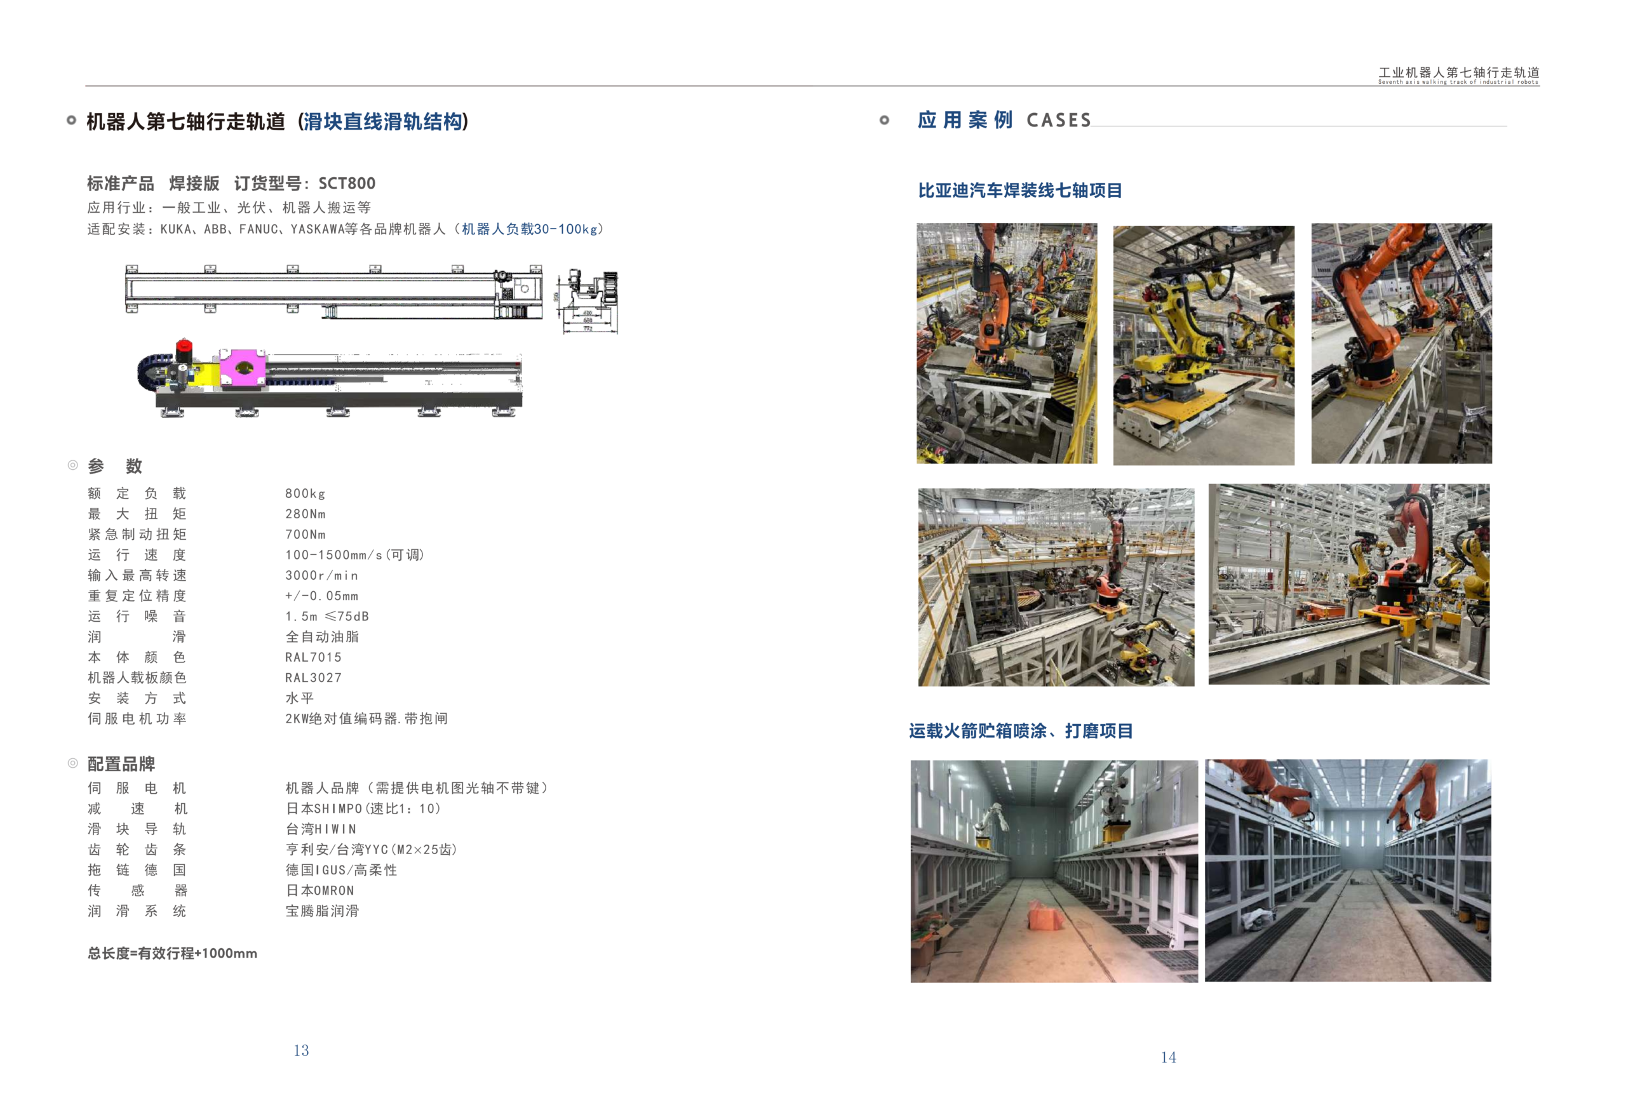Click the small side-view dimension drawing
The image size is (1626, 1103).
[x=587, y=301]
